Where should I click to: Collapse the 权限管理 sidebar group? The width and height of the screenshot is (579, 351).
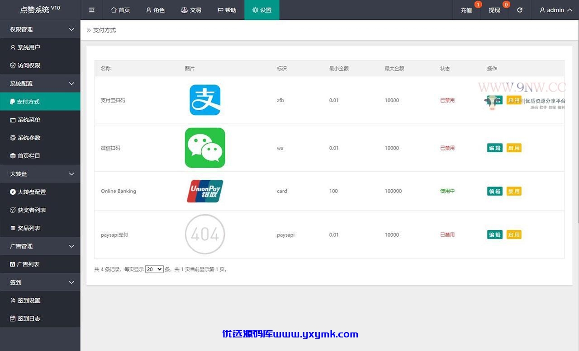tap(40, 29)
